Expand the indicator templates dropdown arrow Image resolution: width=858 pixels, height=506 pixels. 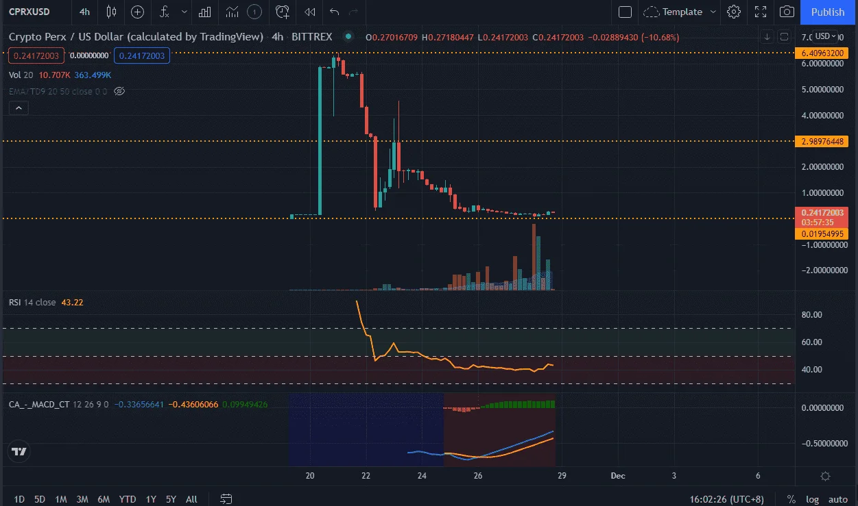point(184,12)
